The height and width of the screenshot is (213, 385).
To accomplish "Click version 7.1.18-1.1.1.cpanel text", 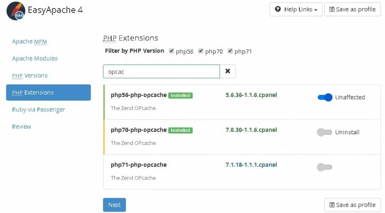I will 251,165.
